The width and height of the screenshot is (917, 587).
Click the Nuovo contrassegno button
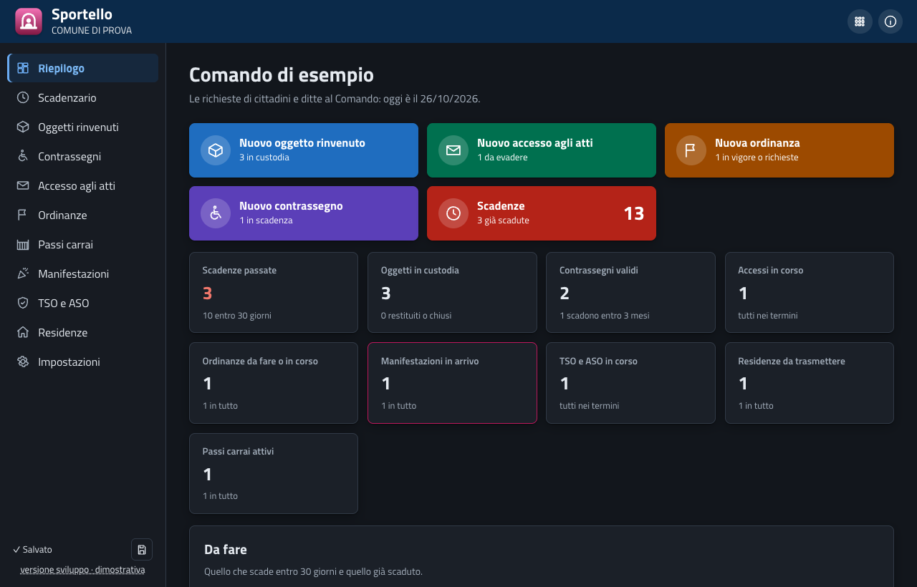tap(304, 213)
